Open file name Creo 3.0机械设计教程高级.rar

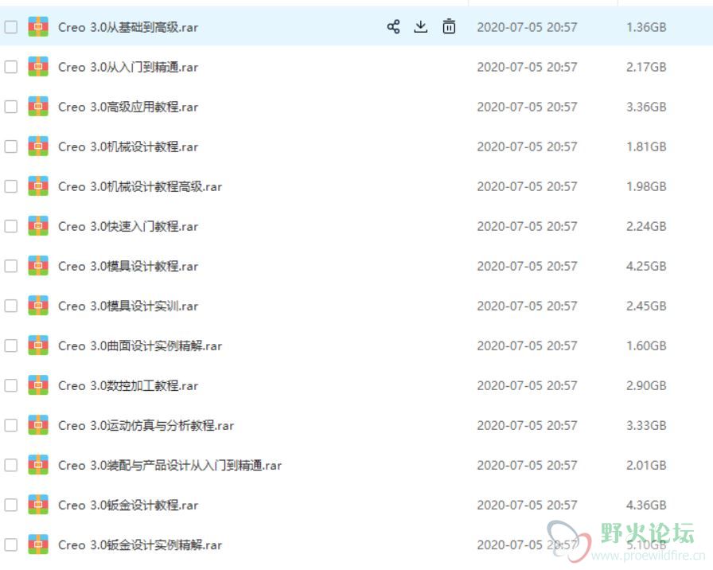(x=140, y=186)
